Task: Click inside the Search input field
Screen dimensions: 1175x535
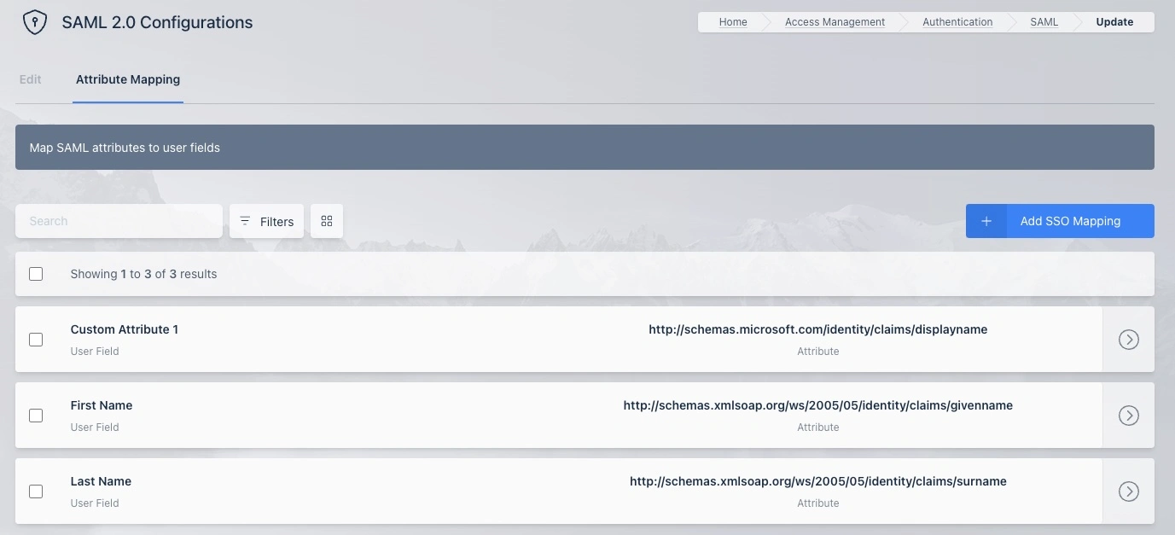Action: pyautogui.click(x=118, y=220)
